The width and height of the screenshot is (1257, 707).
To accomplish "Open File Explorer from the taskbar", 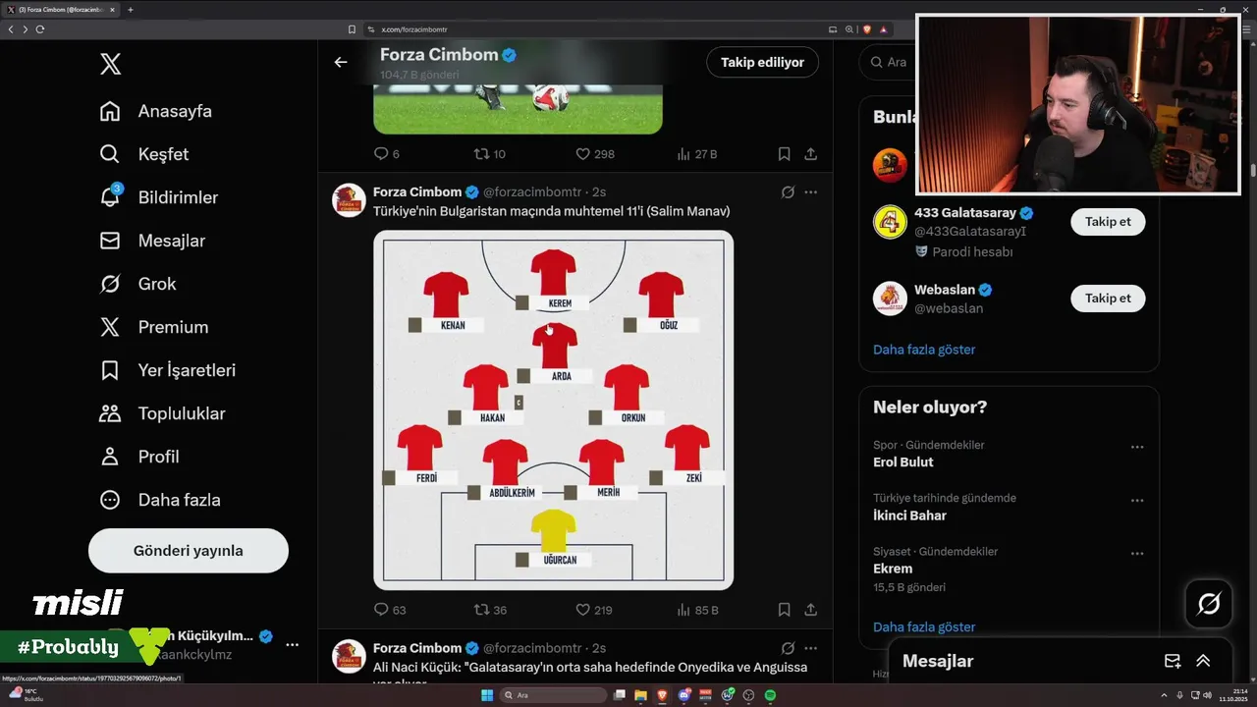I will tap(640, 695).
